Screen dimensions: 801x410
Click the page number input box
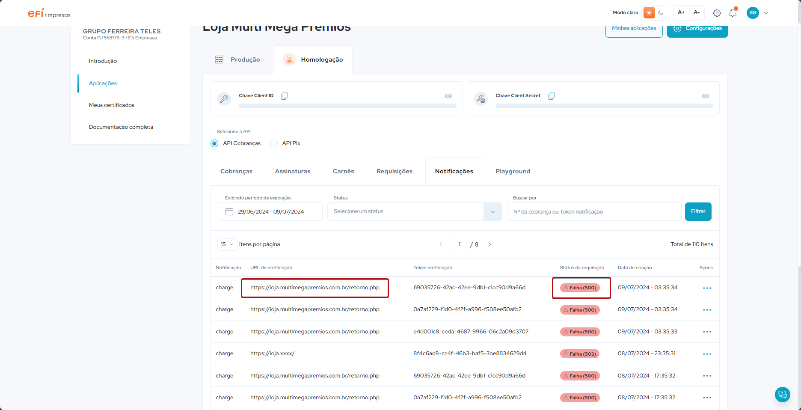click(x=460, y=244)
